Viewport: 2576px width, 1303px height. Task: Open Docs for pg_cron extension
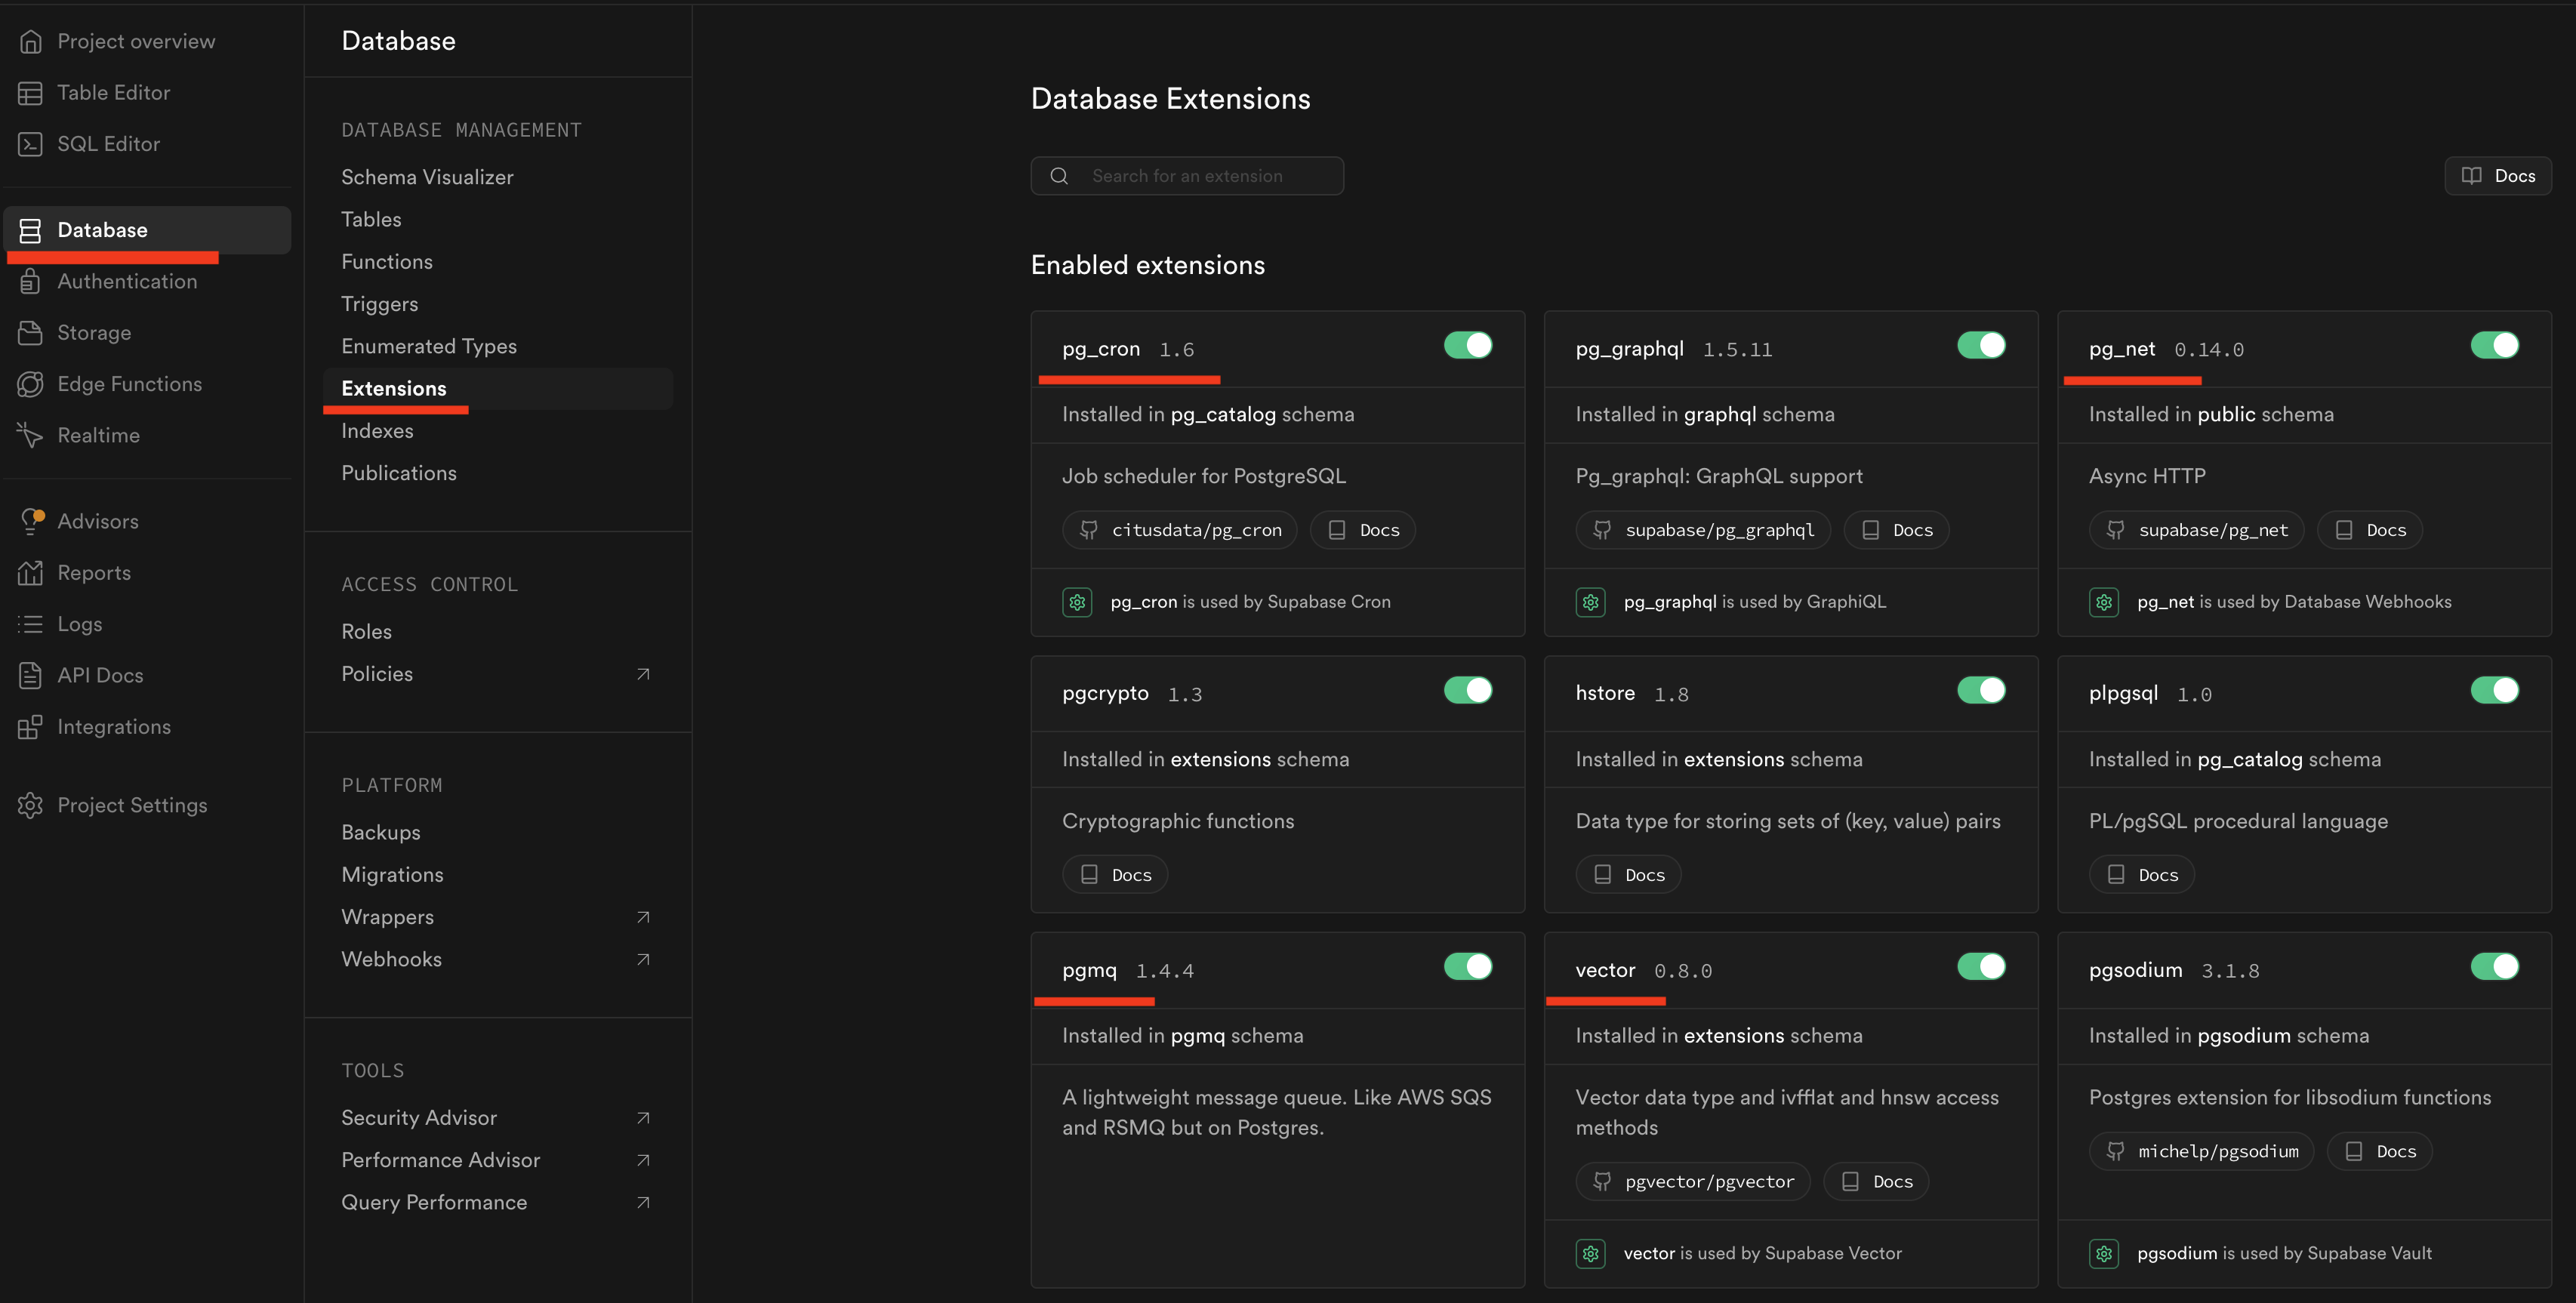[x=1363, y=530]
